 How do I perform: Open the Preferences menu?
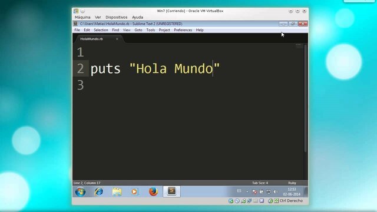183,30
